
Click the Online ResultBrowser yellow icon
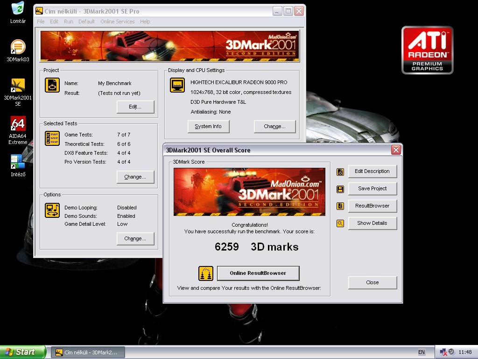(x=206, y=273)
